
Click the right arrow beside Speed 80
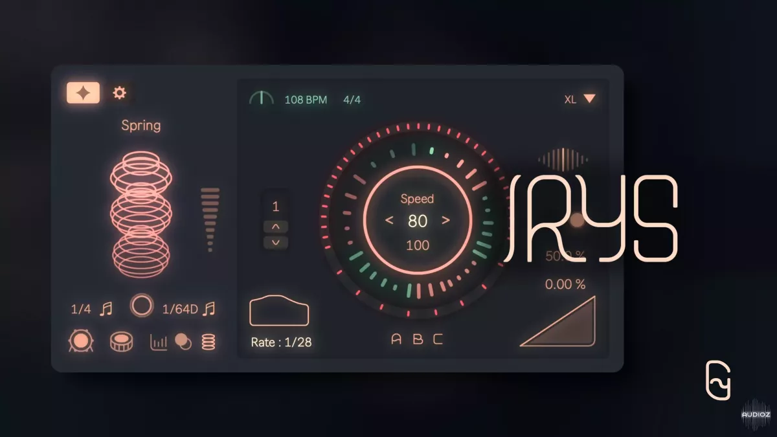[x=445, y=221]
